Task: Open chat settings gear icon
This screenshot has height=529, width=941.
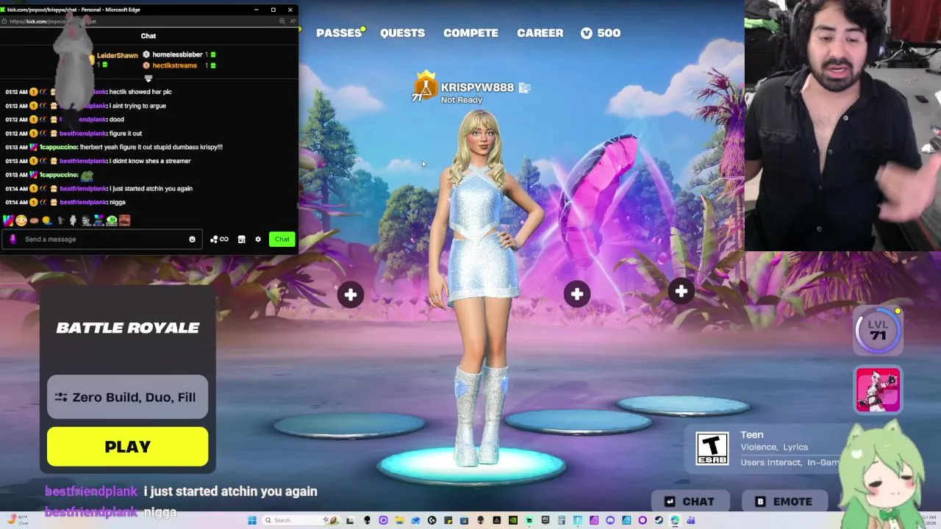Action: click(x=258, y=239)
